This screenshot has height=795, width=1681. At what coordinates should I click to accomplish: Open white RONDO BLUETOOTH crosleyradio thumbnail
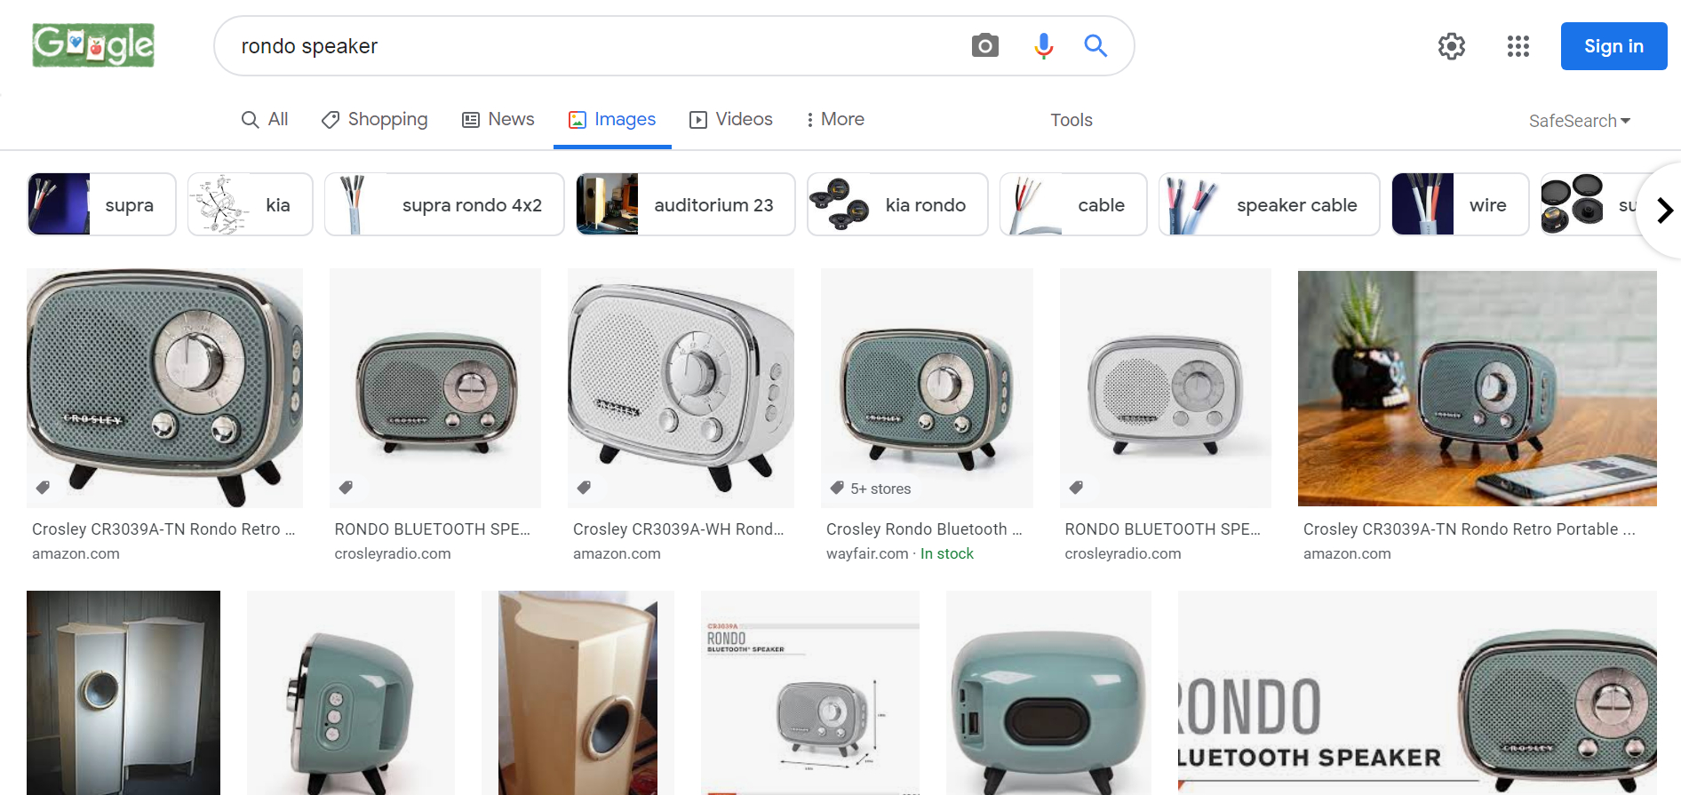click(1166, 387)
